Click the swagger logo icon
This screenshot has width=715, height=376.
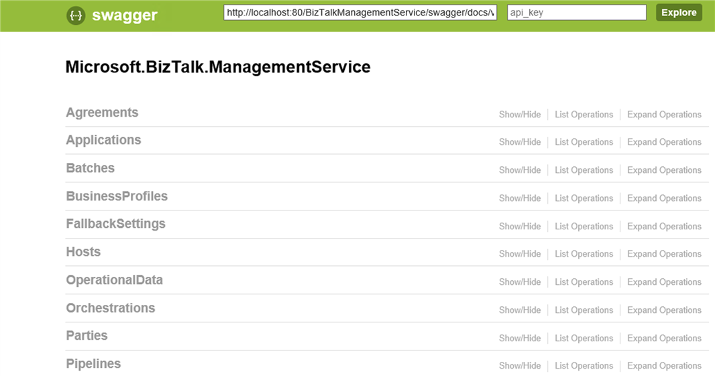pos(76,15)
